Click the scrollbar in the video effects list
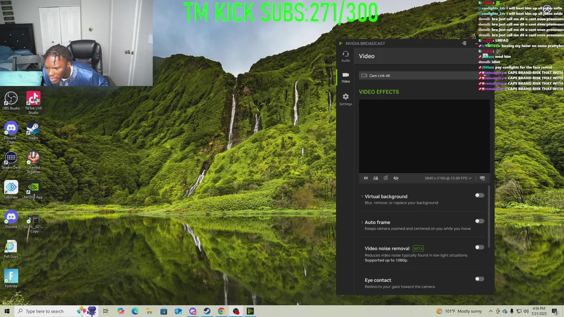564x317 pixels. click(489, 216)
